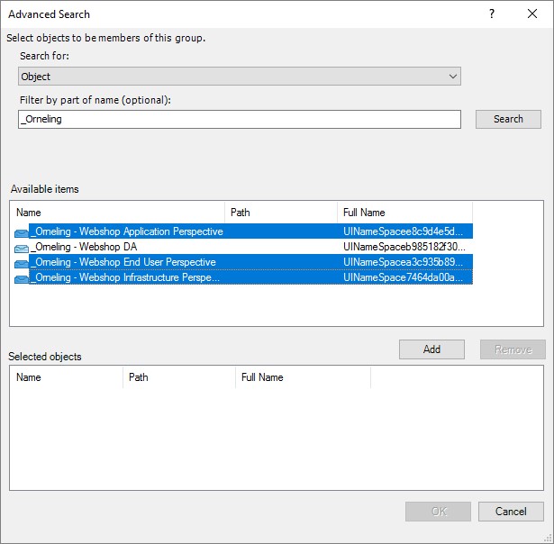Click the Remove button

pos(513,349)
